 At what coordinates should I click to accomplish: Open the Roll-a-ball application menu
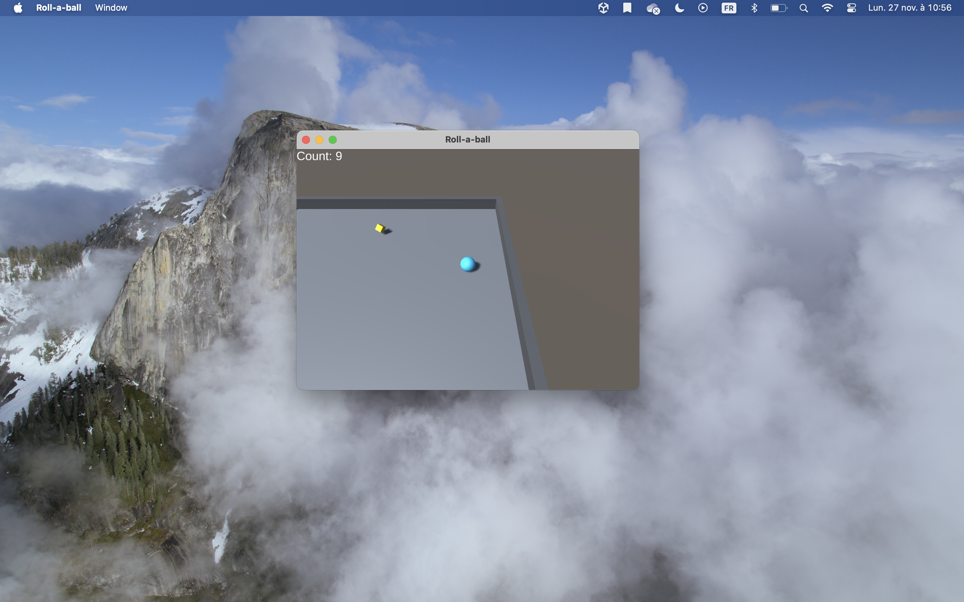coord(59,8)
